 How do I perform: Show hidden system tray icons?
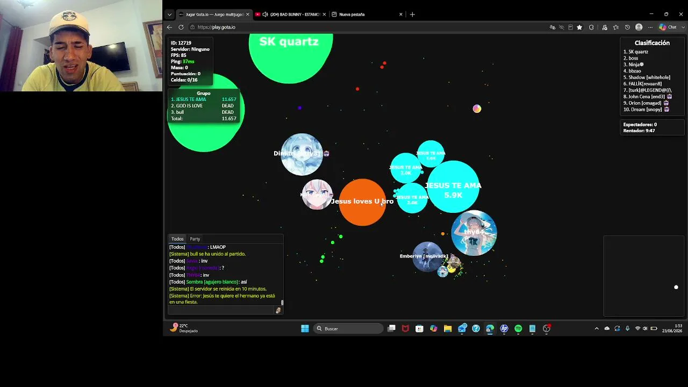tap(597, 328)
